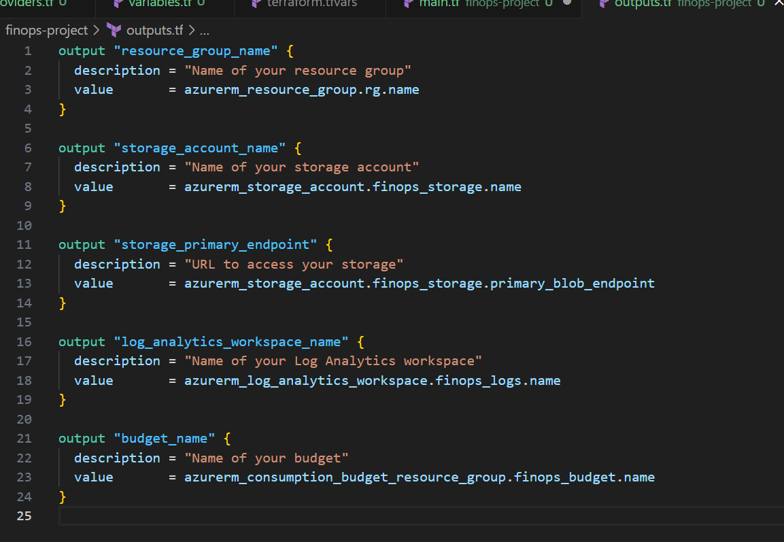Click azurerm_resource_group.rg.name value on line 3
784x542 pixels.
[301, 90]
